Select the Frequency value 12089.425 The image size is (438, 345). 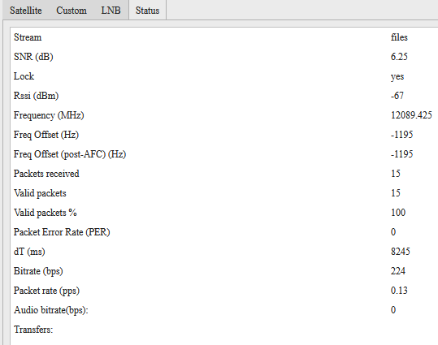click(411, 115)
